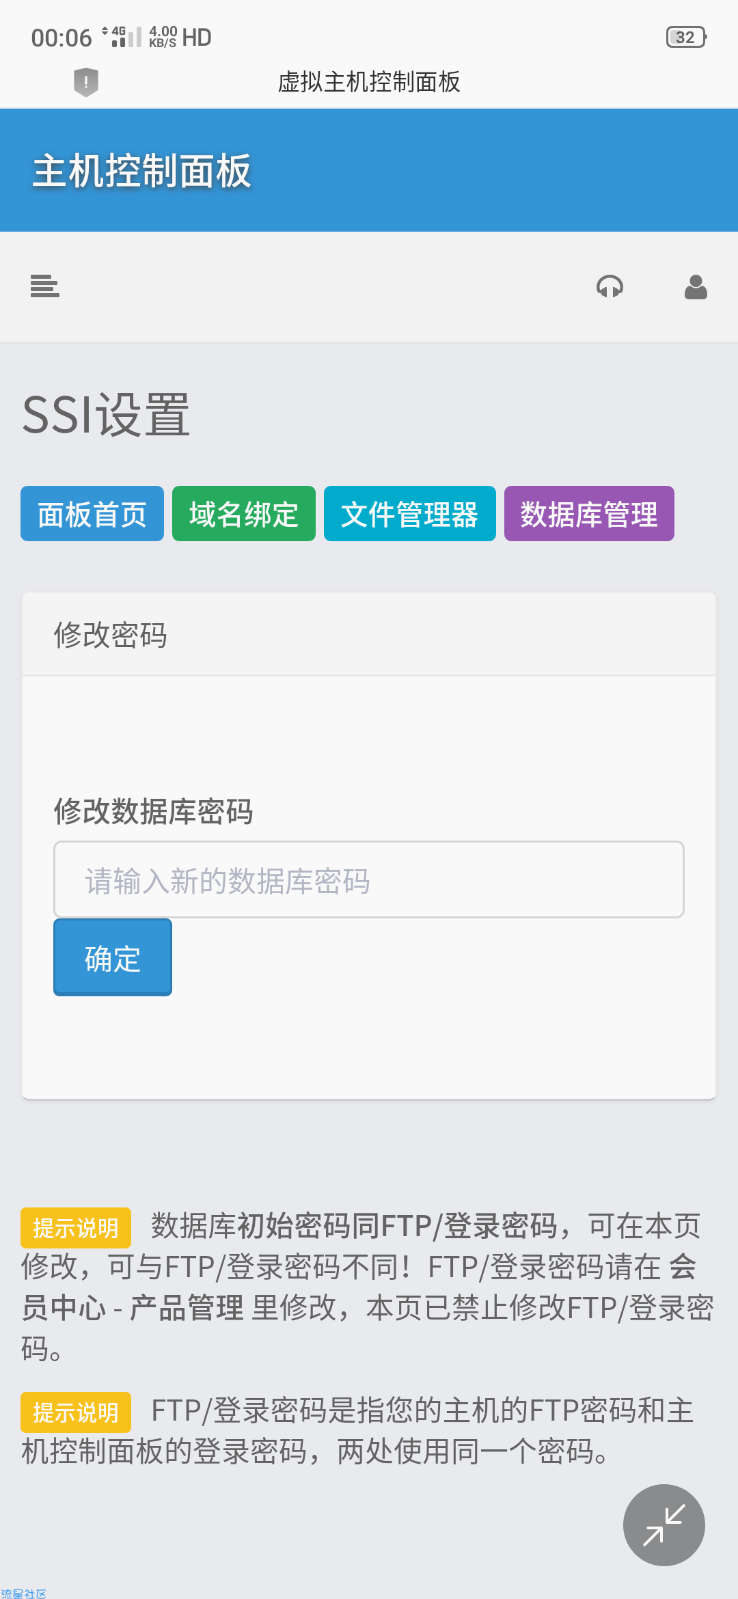This screenshot has height=1599, width=738.
Task: Tap the second 提示说明 yellow badge
Action: [76, 1412]
